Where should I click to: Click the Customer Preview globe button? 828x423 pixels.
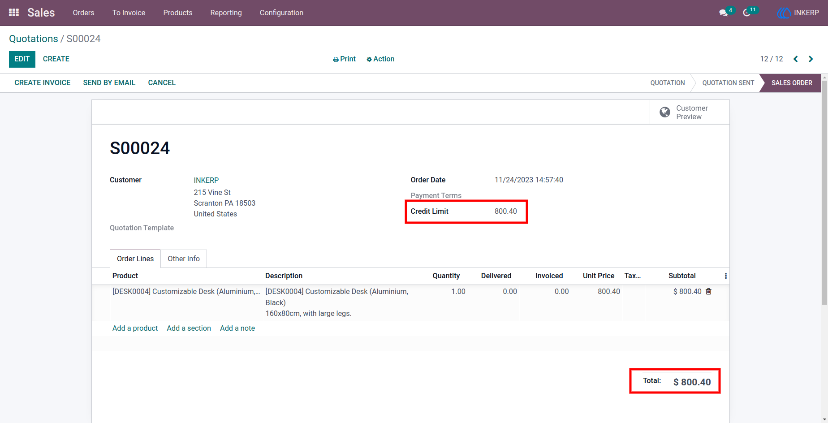(690, 112)
